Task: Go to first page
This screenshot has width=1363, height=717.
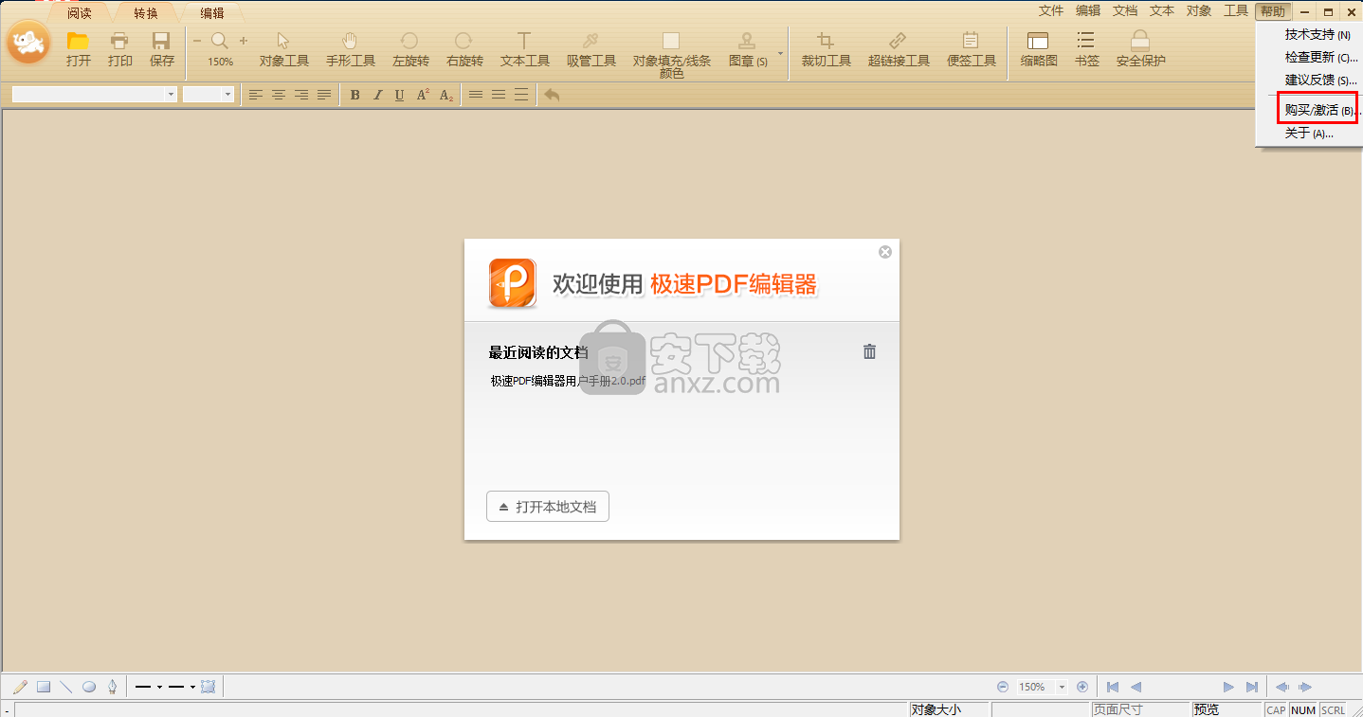Action: click(1113, 687)
